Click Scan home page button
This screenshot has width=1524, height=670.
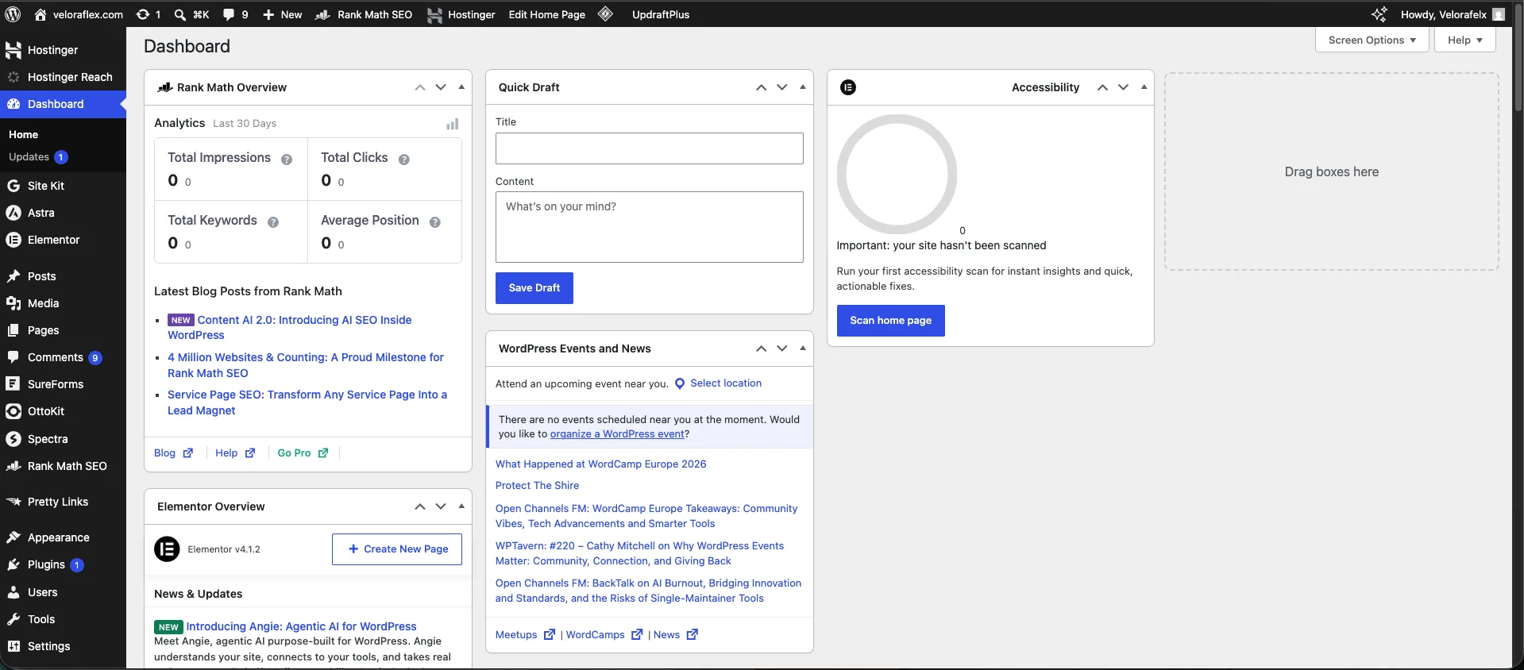click(x=891, y=321)
